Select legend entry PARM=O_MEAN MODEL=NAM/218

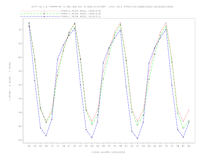pos(81,11)
